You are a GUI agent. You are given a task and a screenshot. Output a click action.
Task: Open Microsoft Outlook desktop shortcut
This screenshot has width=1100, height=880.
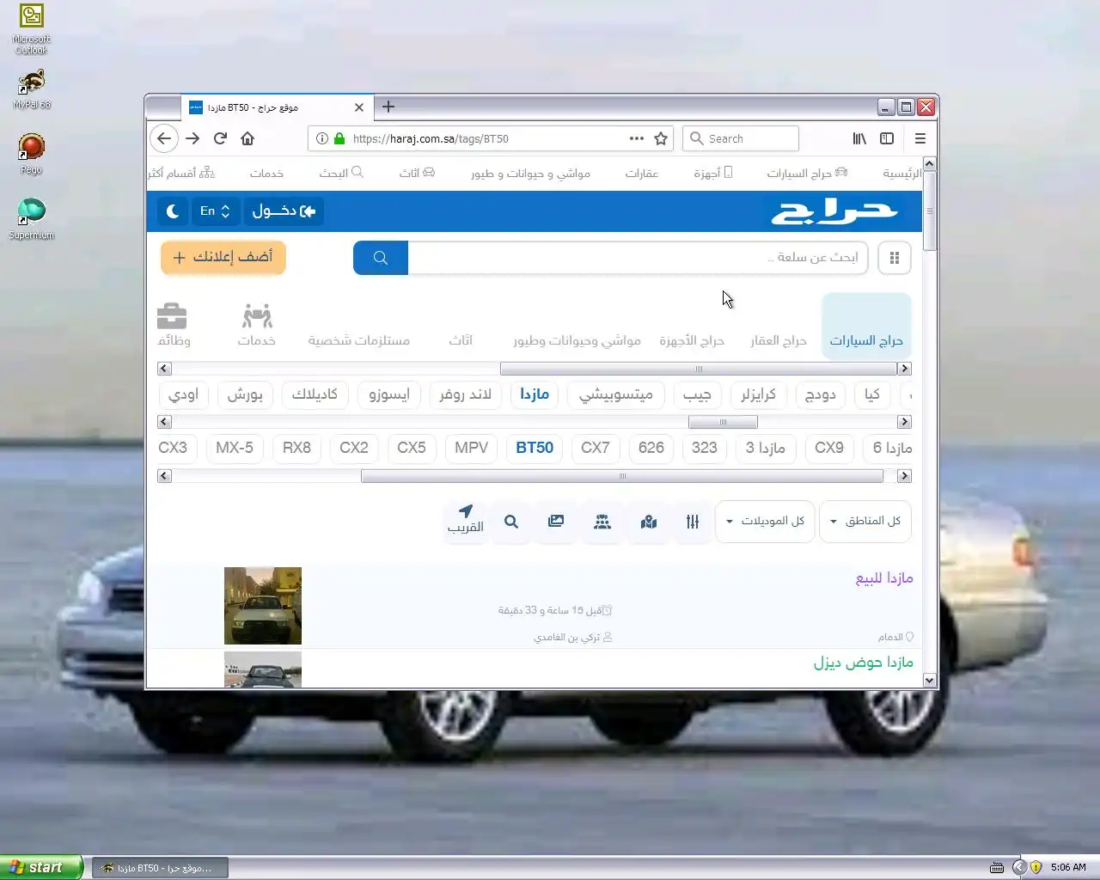click(x=31, y=29)
